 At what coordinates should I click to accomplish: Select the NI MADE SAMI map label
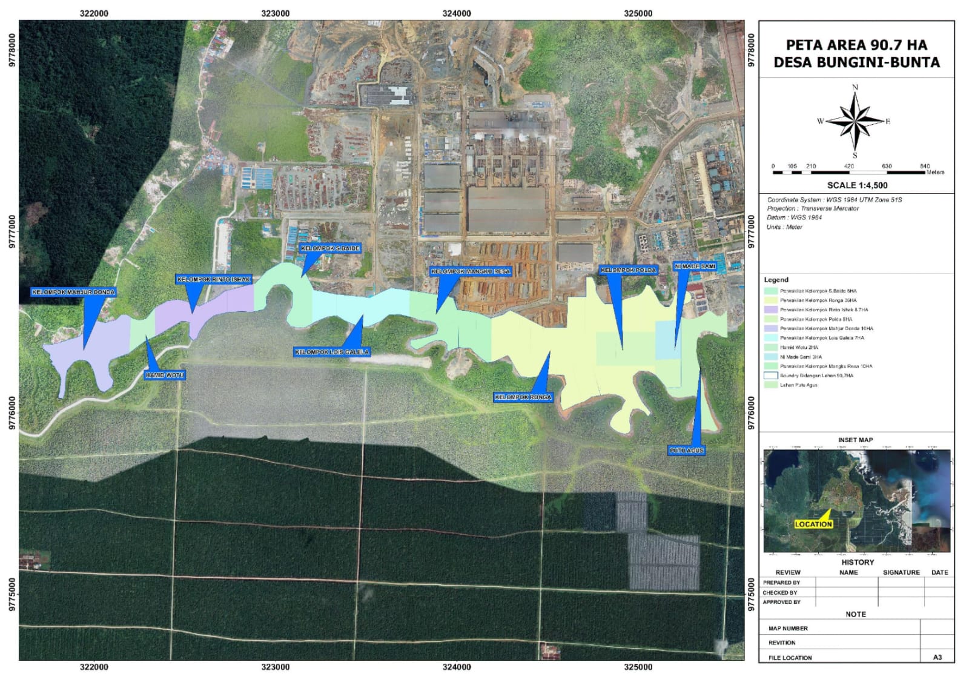[695, 266]
